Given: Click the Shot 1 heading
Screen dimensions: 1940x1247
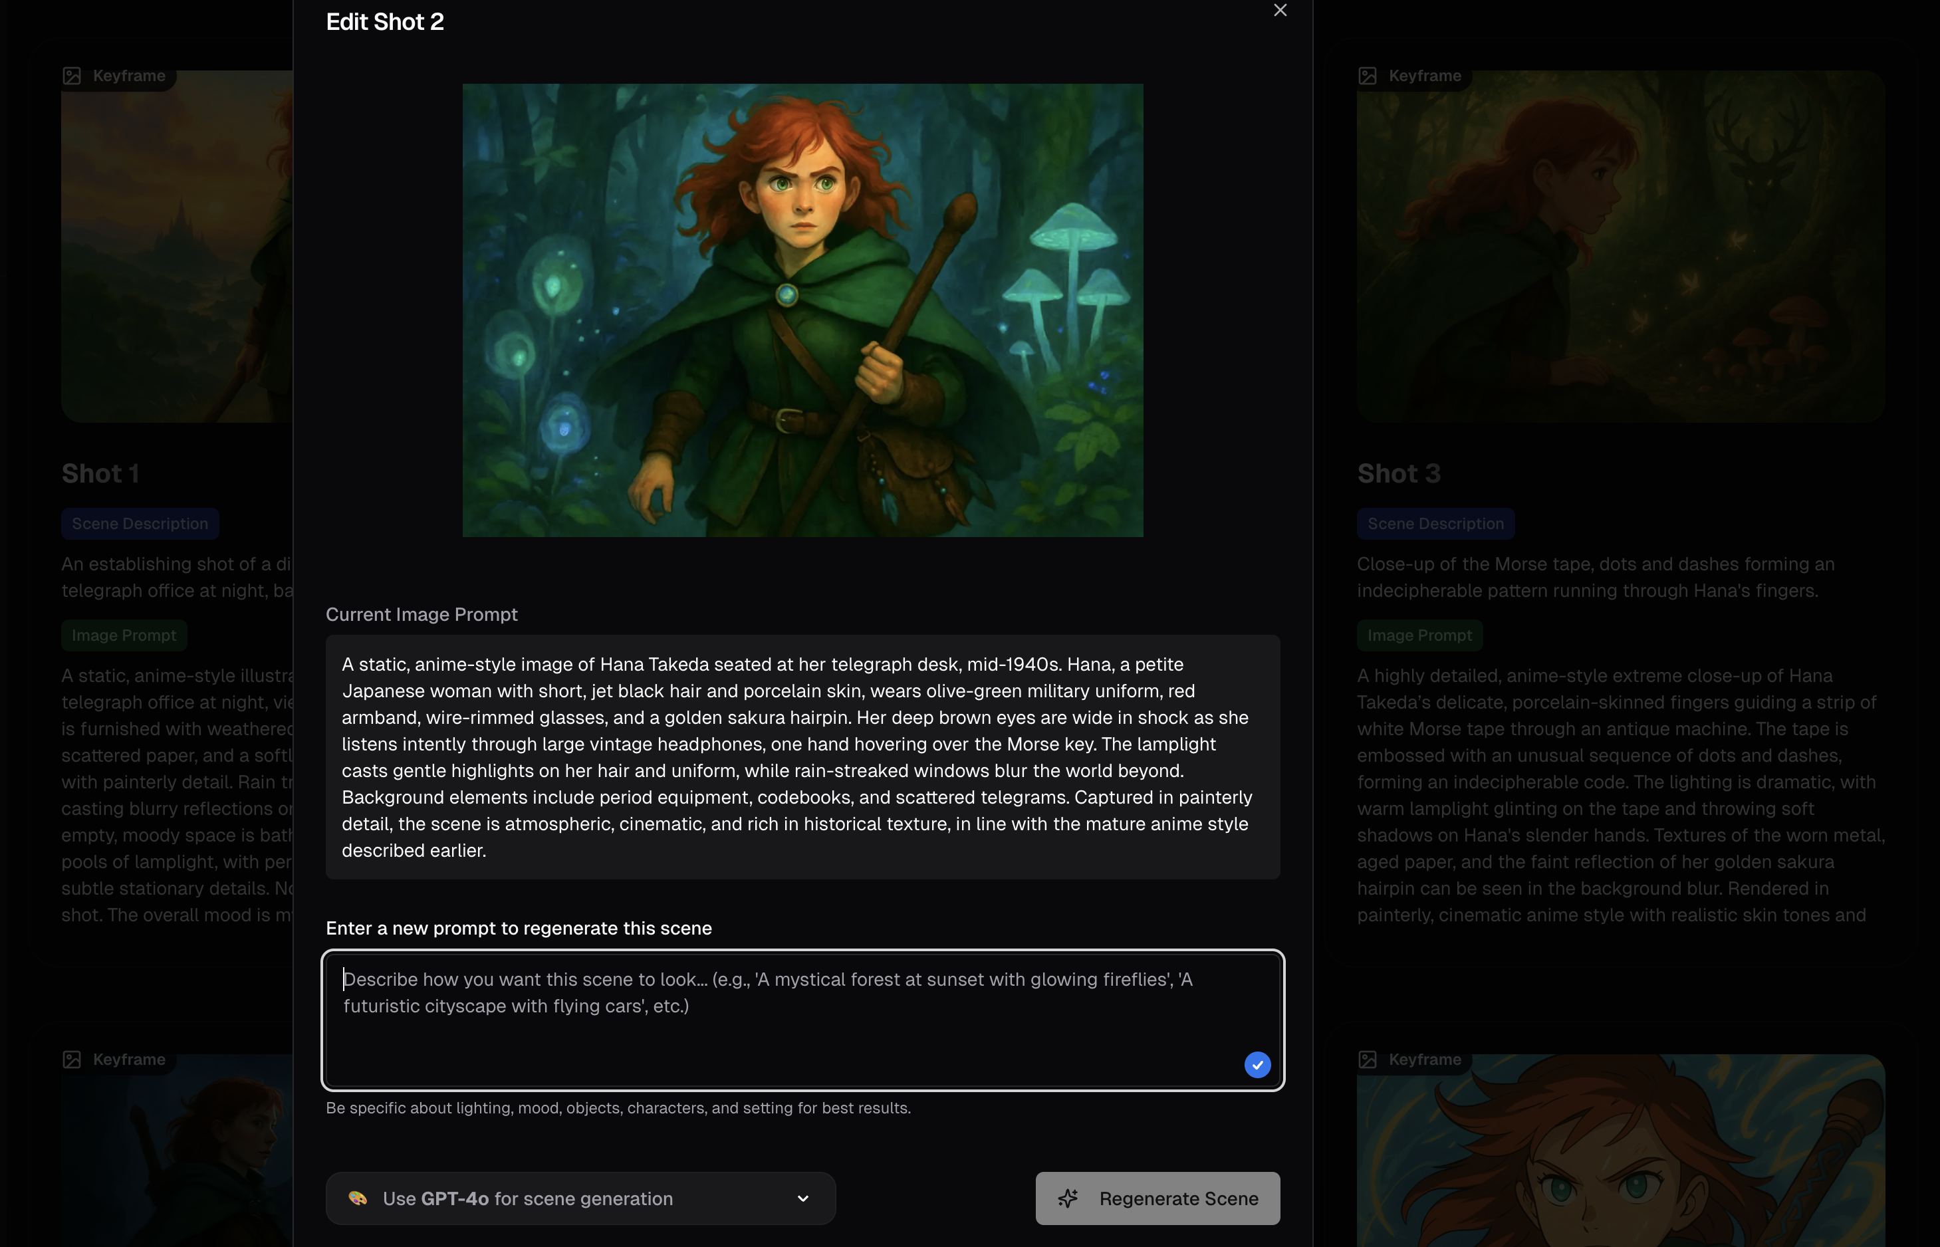Looking at the screenshot, I should [x=100, y=474].
